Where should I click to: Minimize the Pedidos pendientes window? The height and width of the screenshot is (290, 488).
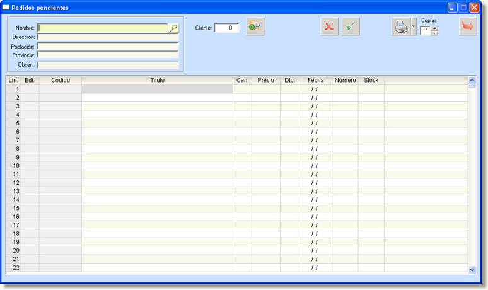click(453, 8)
